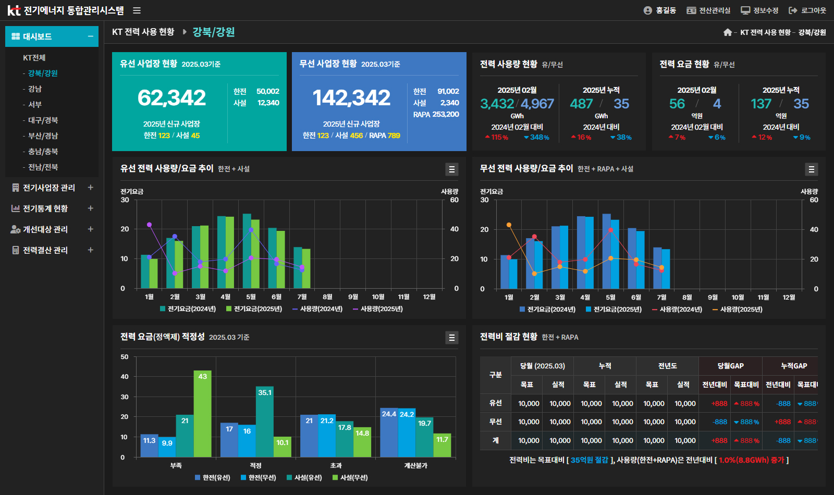Select KT전체 in the sidebar
834x495 pixels.
point(34,58)
